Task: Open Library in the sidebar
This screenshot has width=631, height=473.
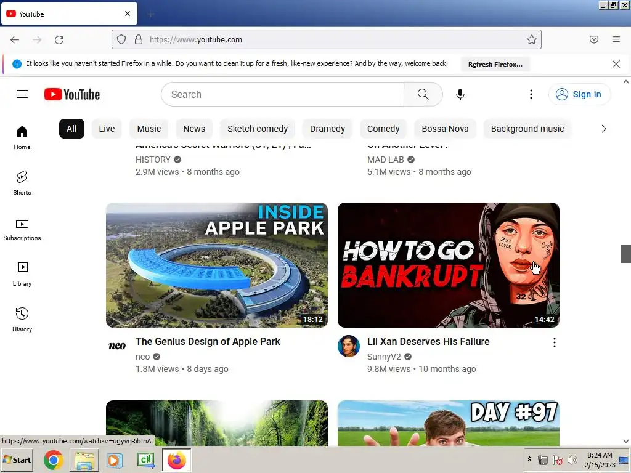Action: [x=22, y=274]
